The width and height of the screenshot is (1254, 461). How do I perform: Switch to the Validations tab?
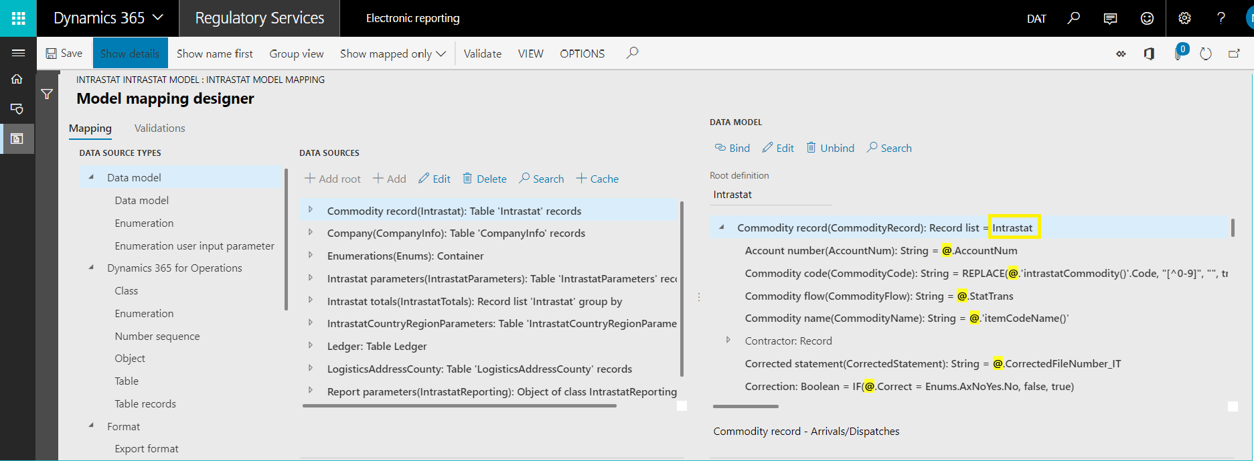click(159, 128)
